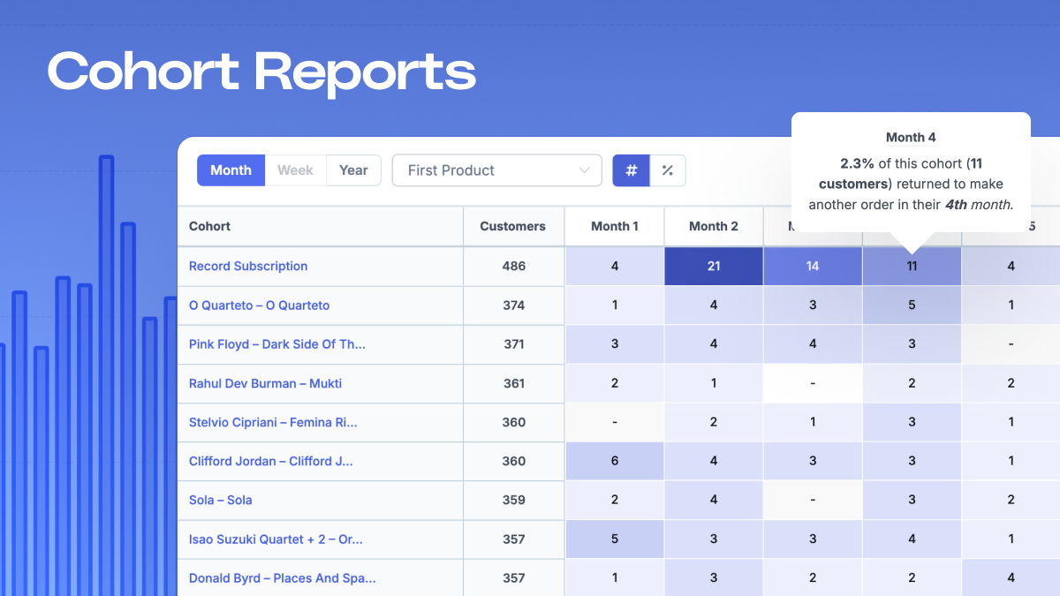Select the Isao Suzuki Quartet + 2 cohort

(x=276, y=539)
